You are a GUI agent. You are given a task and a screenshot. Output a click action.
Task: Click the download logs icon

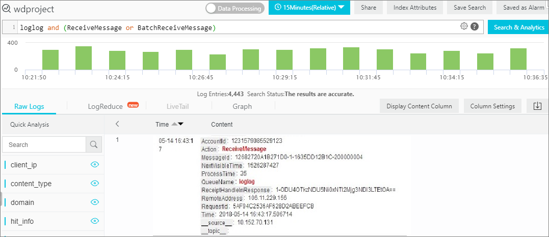coord(537,106)
